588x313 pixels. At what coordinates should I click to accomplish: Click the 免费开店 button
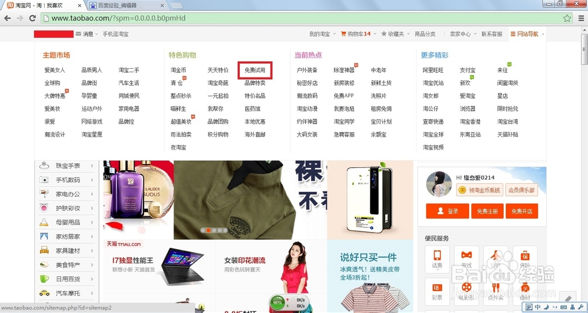pyautogui.click(x=522, y=211)
